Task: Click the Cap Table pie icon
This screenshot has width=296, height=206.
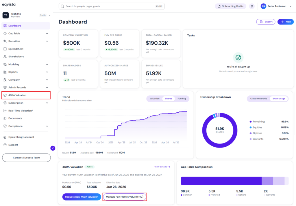Action: coord(5,33)
